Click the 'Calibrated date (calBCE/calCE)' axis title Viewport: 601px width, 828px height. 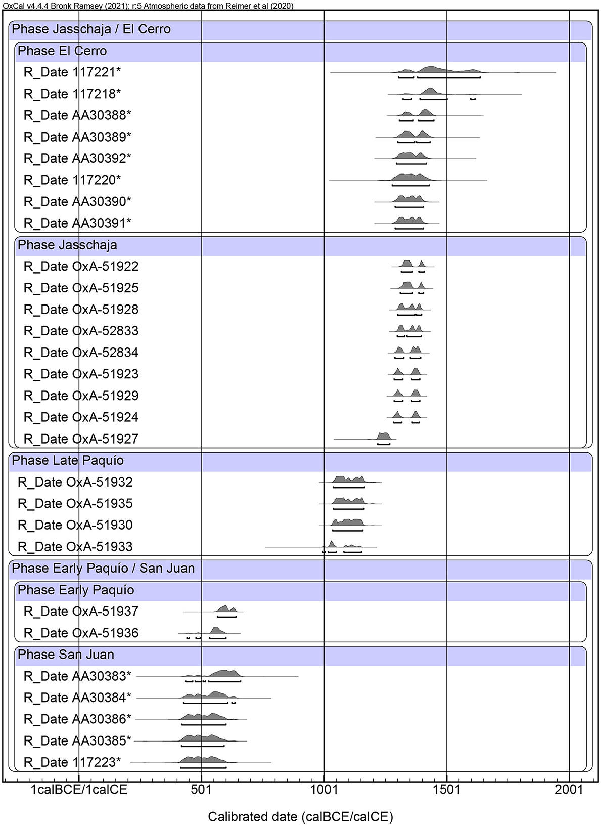pos(300,816)
